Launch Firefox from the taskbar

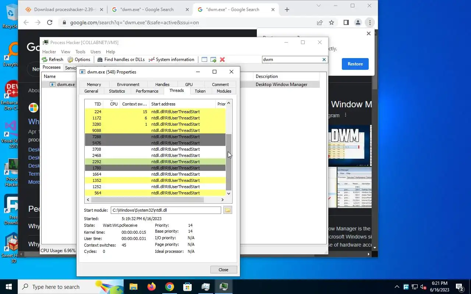coord(151,287)
